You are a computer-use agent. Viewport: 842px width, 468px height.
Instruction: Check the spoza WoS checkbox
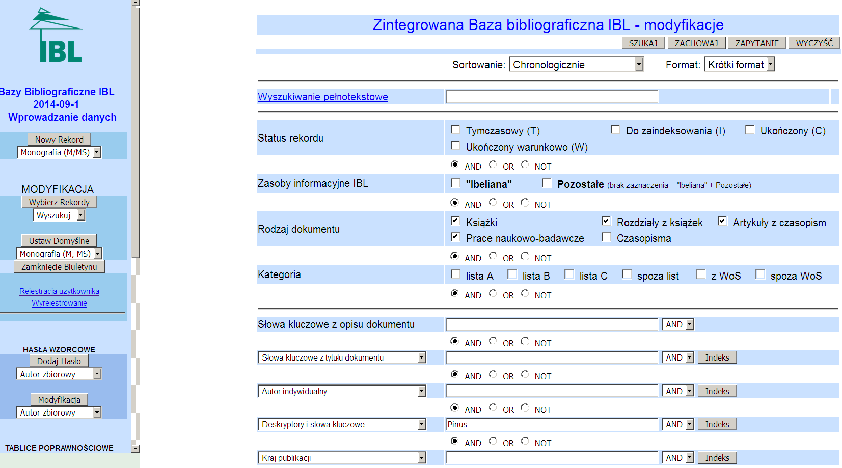[760, 274]
